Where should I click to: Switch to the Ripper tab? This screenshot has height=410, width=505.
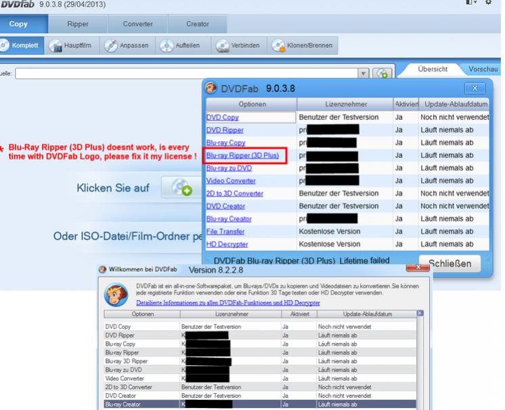point(78,24)
